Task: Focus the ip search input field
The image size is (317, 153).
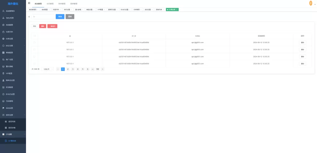Action: (x=43, y=16)
